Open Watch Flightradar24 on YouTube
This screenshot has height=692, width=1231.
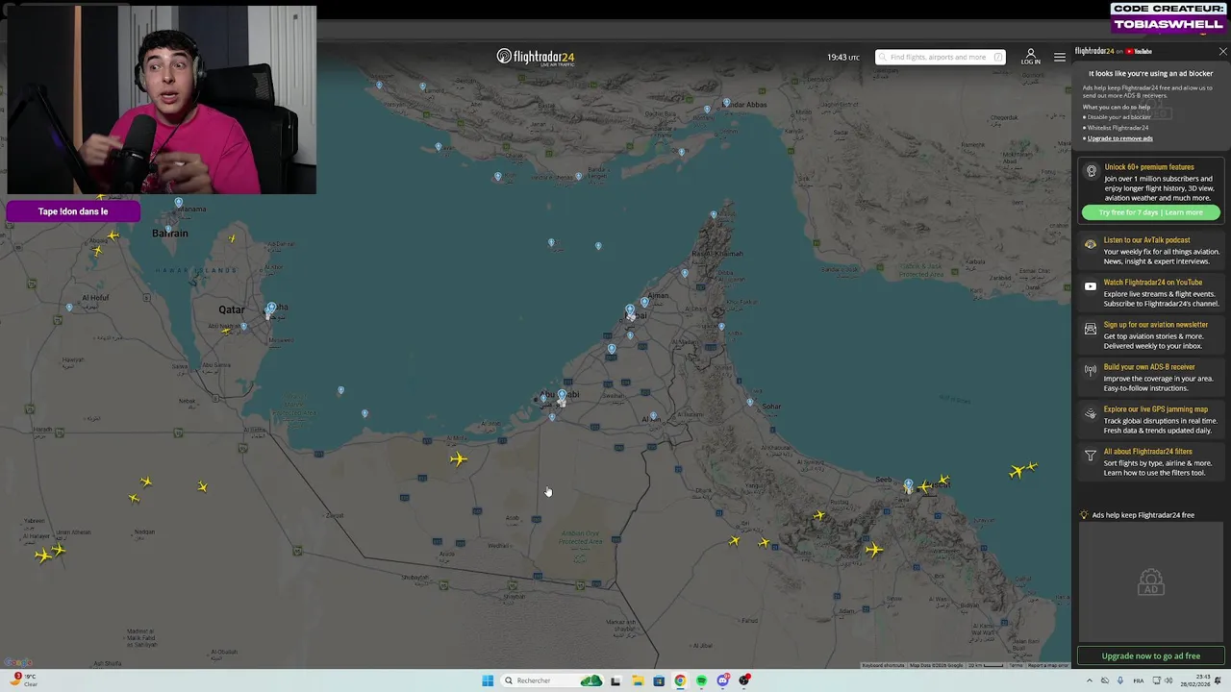[1152, 283]
